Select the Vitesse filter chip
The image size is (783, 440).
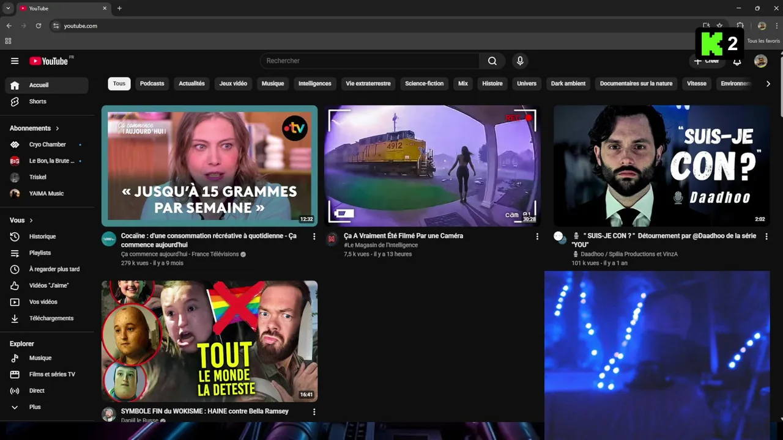coord(697,84)
